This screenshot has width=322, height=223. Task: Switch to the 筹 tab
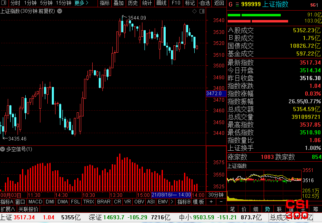tap(315, 209)
